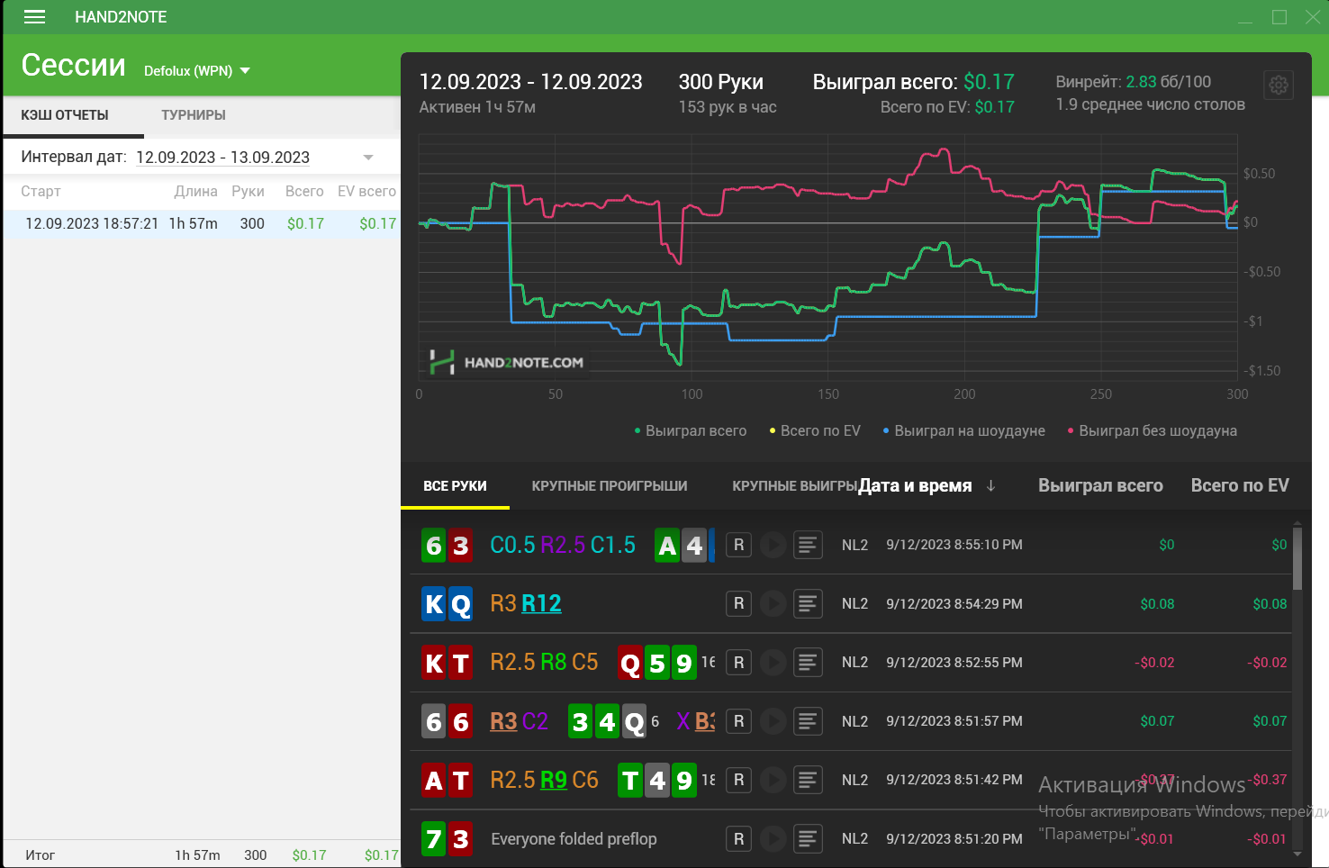Switch to 'КЭШ ОТЧЕТЫ' tab
Image resolution: width=1329 pixels, height=868 pixels.
click(x=65, y=115)
